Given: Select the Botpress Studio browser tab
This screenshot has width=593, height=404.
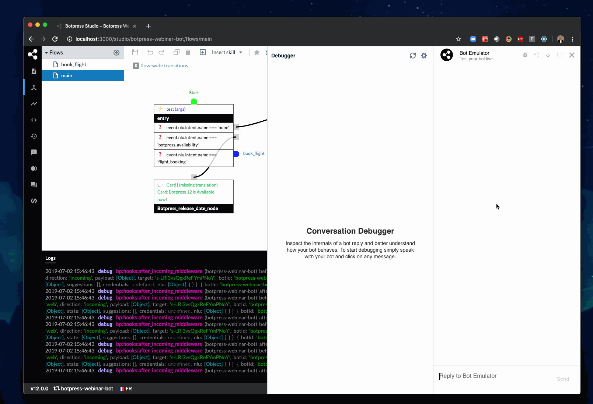Looking at the screenshot, I should click(97, 26).
